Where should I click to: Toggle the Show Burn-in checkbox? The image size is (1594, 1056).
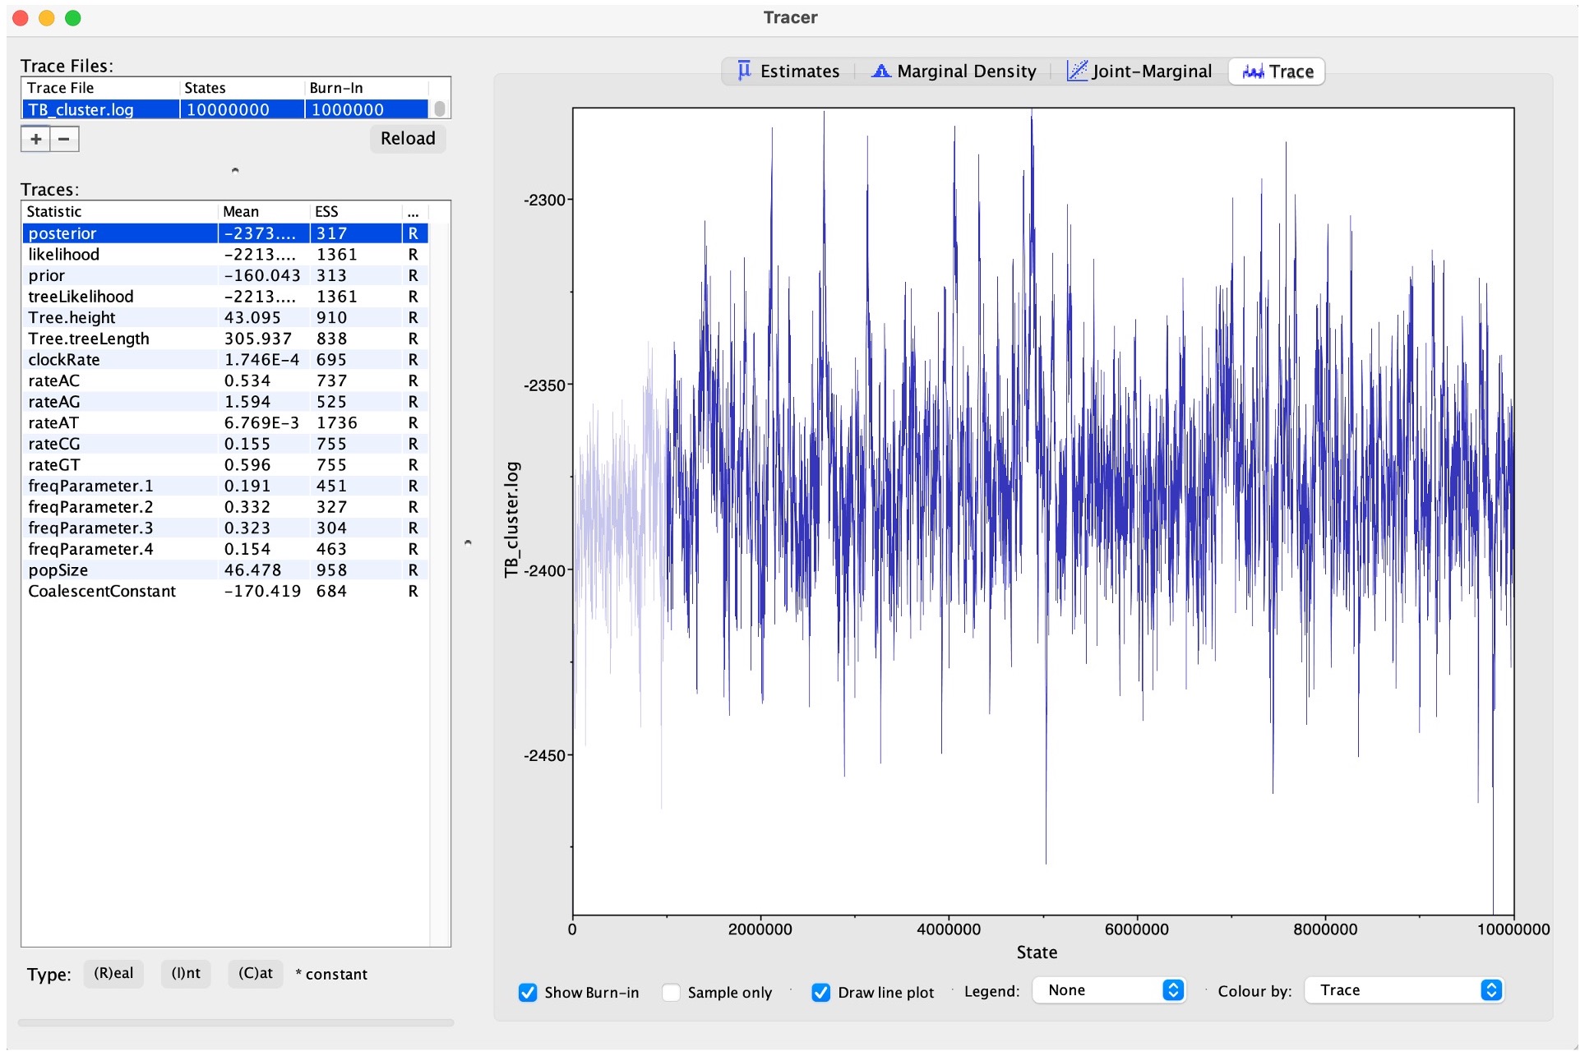point(528,992)
